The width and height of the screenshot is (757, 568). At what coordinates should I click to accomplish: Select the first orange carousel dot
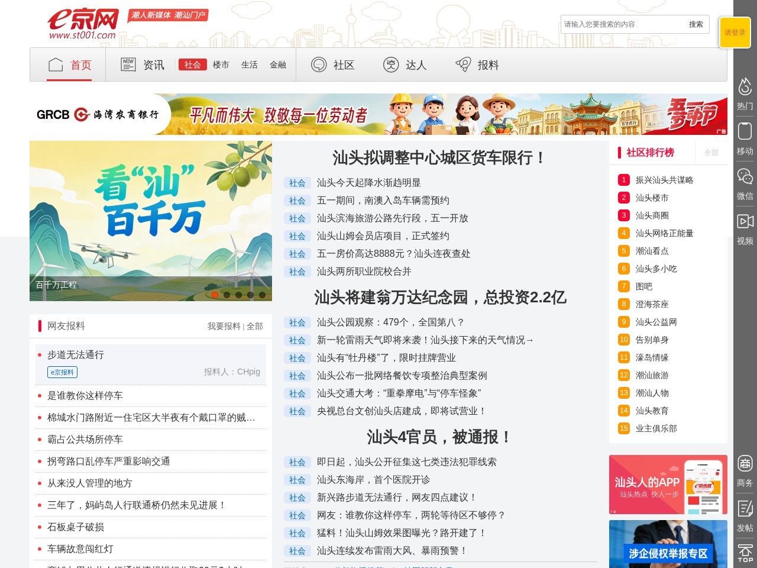[x=215, y=294]
